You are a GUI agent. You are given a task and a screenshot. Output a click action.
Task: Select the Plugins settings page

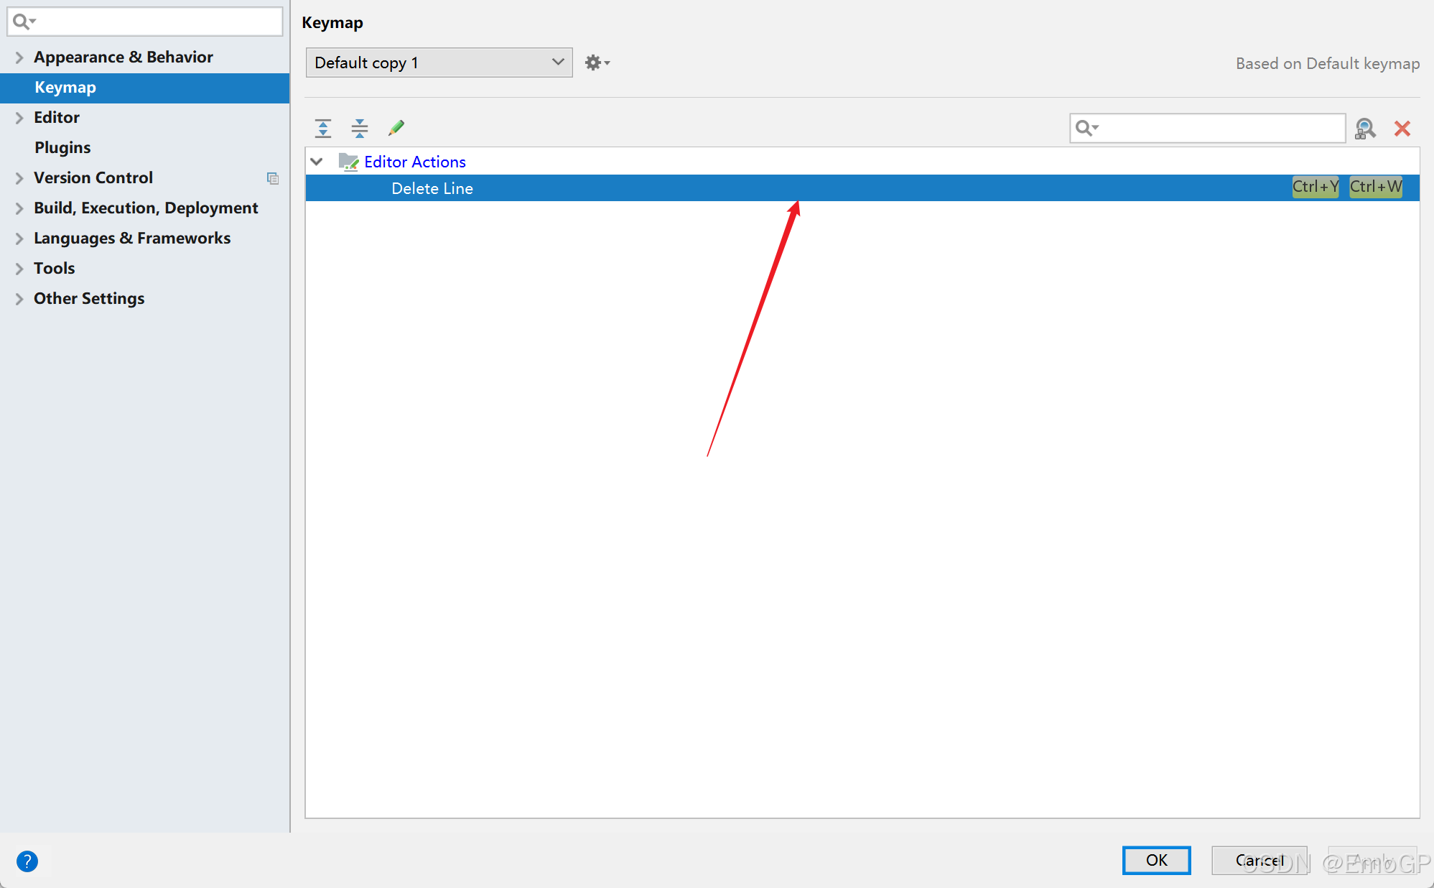click(62, 148)
